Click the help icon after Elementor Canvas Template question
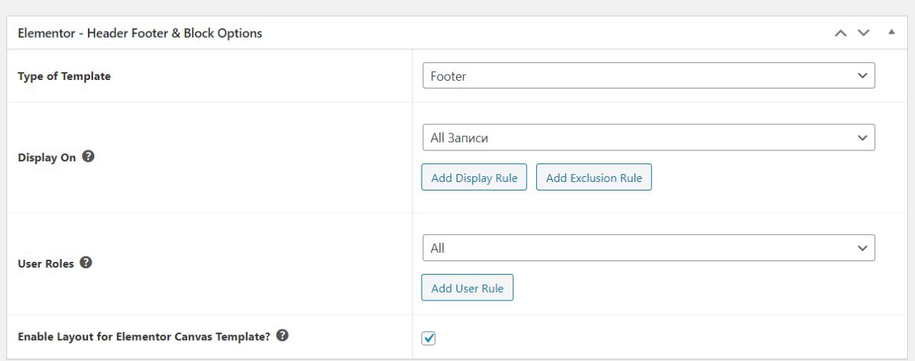Viewport: 915px width, 361px height. pyautogui.click(x=282, y=335)
